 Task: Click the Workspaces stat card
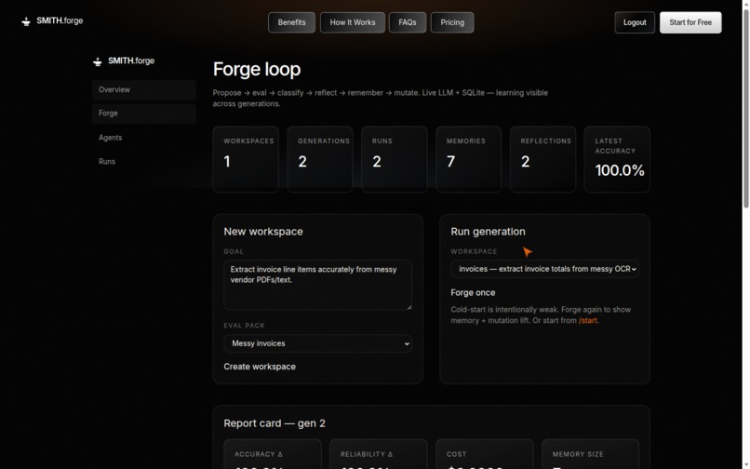(246, 159)
